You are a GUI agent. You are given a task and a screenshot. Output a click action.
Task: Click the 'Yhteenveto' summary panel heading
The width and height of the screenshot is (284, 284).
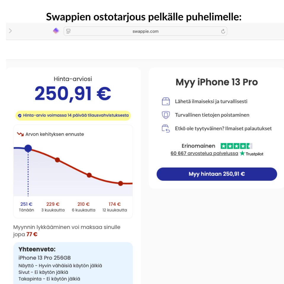click(37, 249)
